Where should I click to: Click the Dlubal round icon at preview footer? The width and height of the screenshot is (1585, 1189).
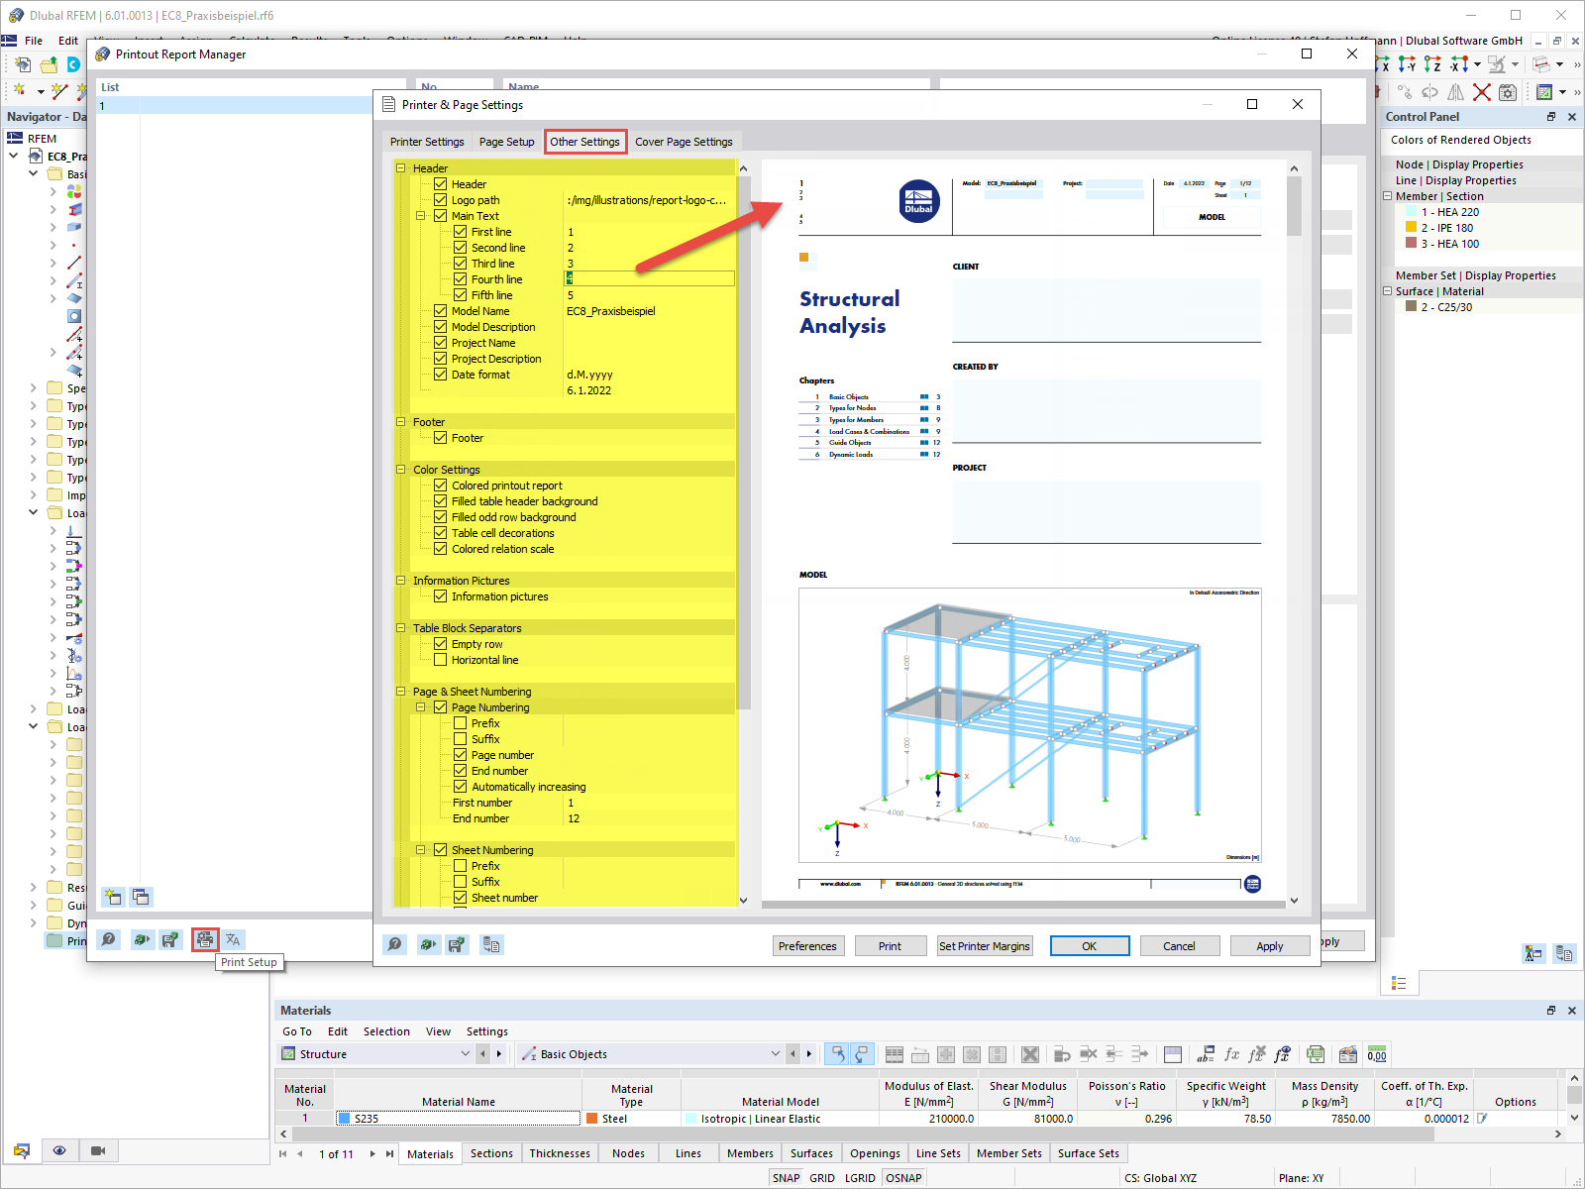click(1252, 884)
